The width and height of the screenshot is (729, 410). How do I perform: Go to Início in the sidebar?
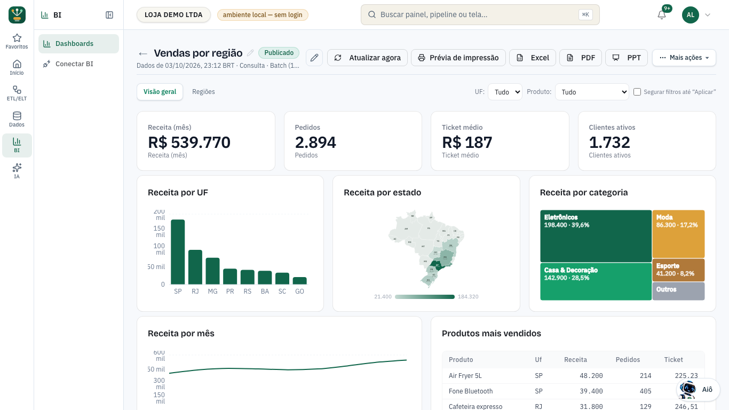(17, 67)
